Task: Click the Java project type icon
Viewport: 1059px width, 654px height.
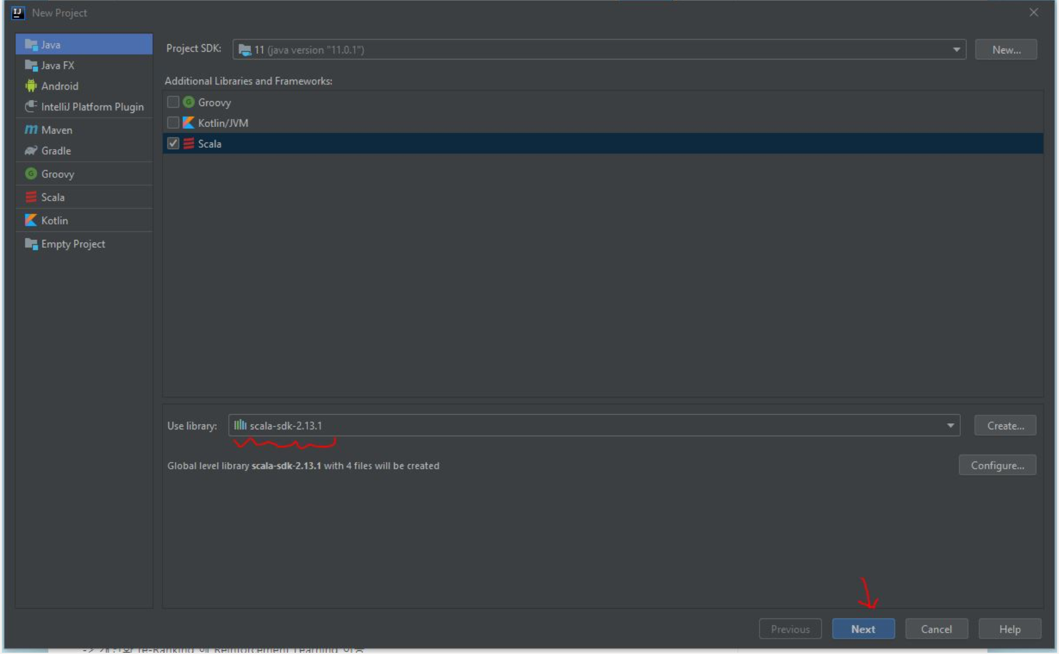Action: (x=31, y=45)
